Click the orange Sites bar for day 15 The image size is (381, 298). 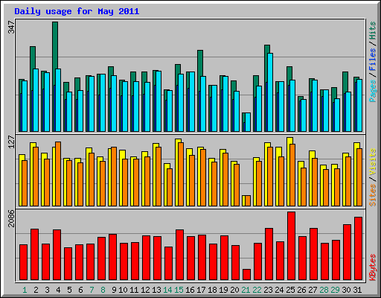point(181,174)
